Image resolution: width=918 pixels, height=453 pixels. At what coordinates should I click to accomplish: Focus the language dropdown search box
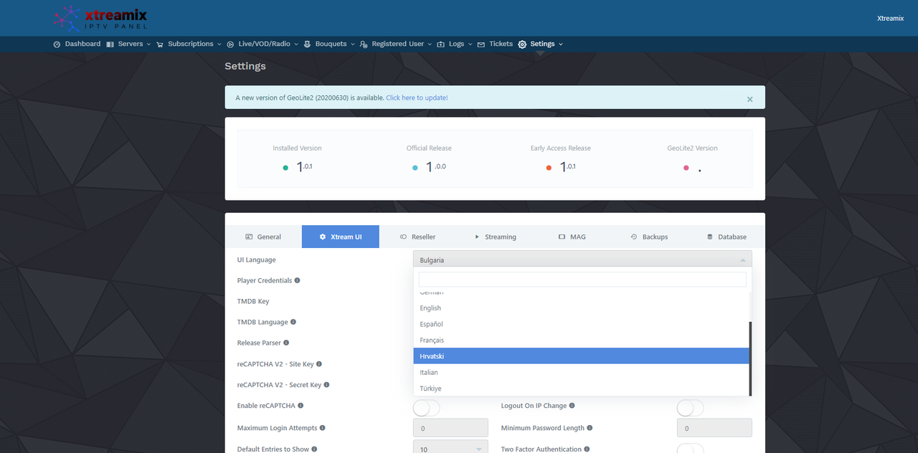point(582,280)
